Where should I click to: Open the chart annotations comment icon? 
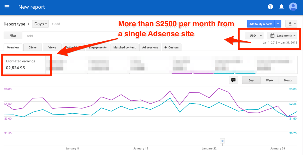(233, 80)
